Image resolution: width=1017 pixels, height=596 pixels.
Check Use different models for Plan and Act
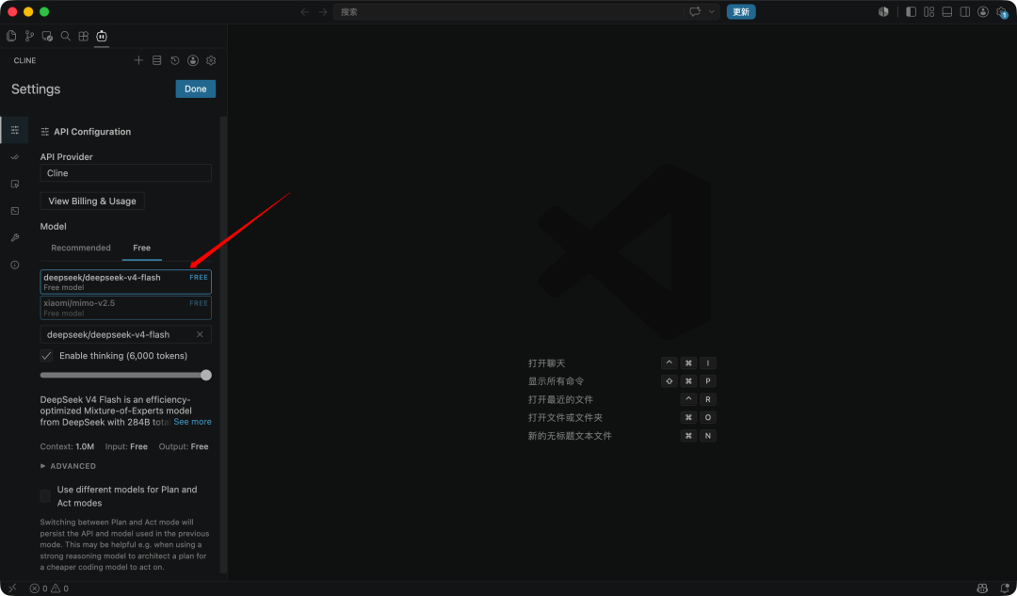pyautogui.click(x=45, y=496)
